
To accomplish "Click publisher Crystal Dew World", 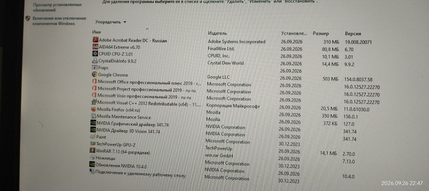I will tap(226, 63).
